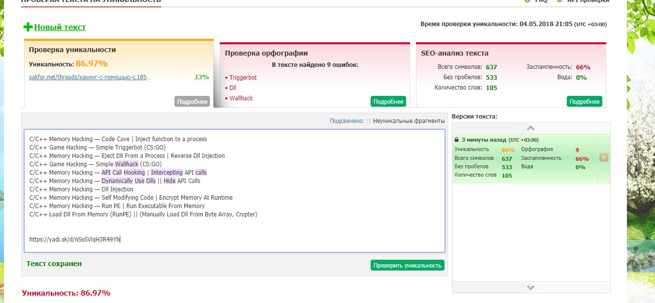
Task: Open Подробнее in the SEO-анализ текста panel
Action: [584, 101]
